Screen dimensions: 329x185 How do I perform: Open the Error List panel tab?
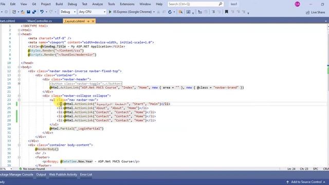pyautogui.click(x=86, y=175)
